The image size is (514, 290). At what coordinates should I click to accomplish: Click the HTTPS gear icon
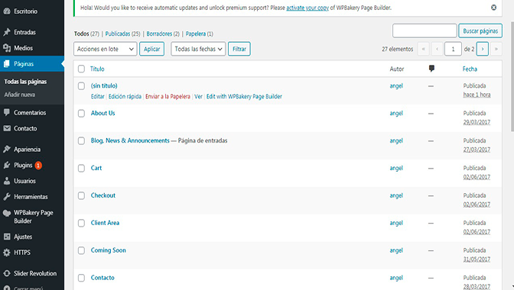click(7, 253)
